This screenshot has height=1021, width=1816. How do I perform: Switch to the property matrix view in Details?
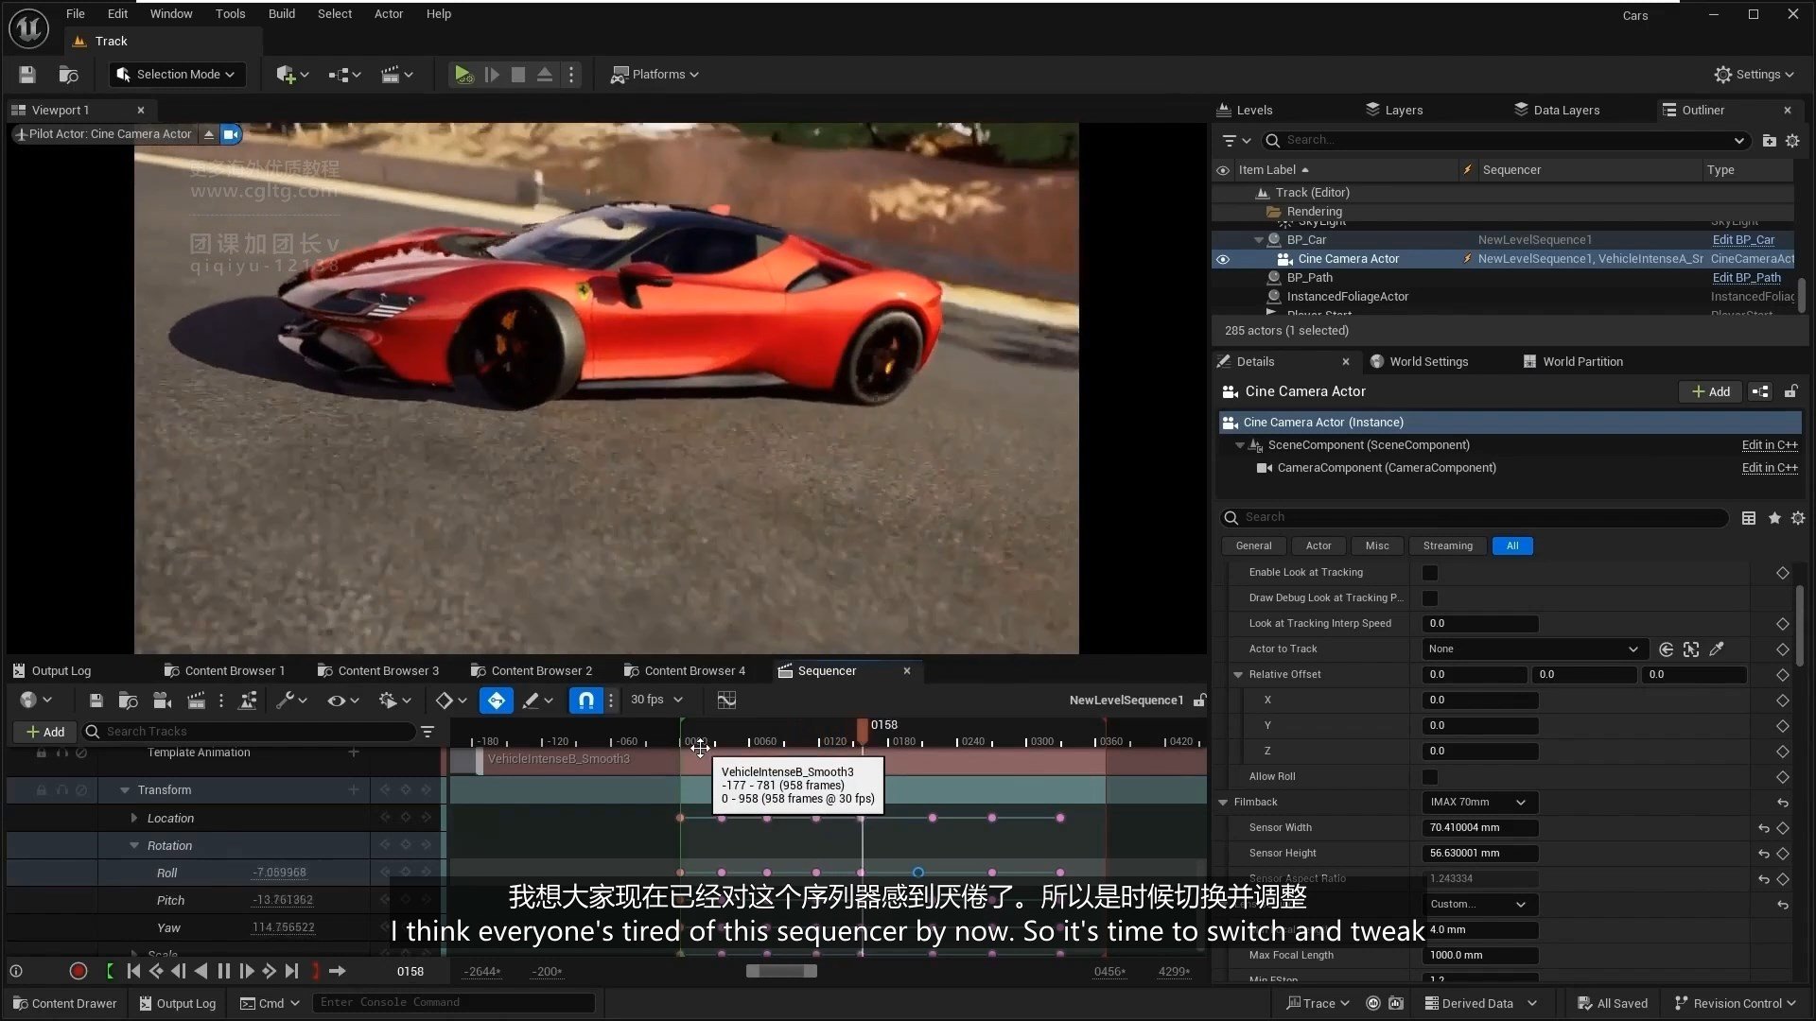click(x=1749, y=518)
